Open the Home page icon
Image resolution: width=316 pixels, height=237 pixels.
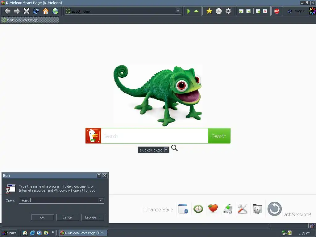(46, 11)
